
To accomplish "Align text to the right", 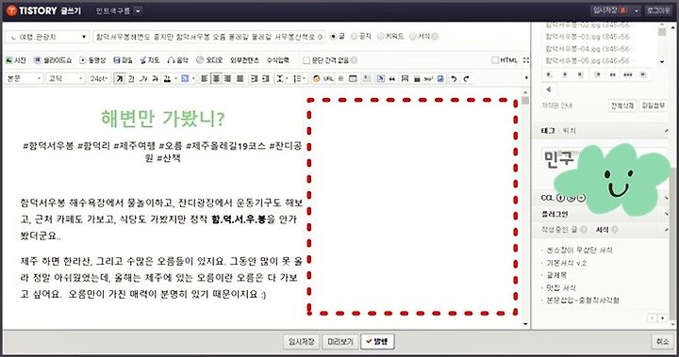I will (228, 78).
